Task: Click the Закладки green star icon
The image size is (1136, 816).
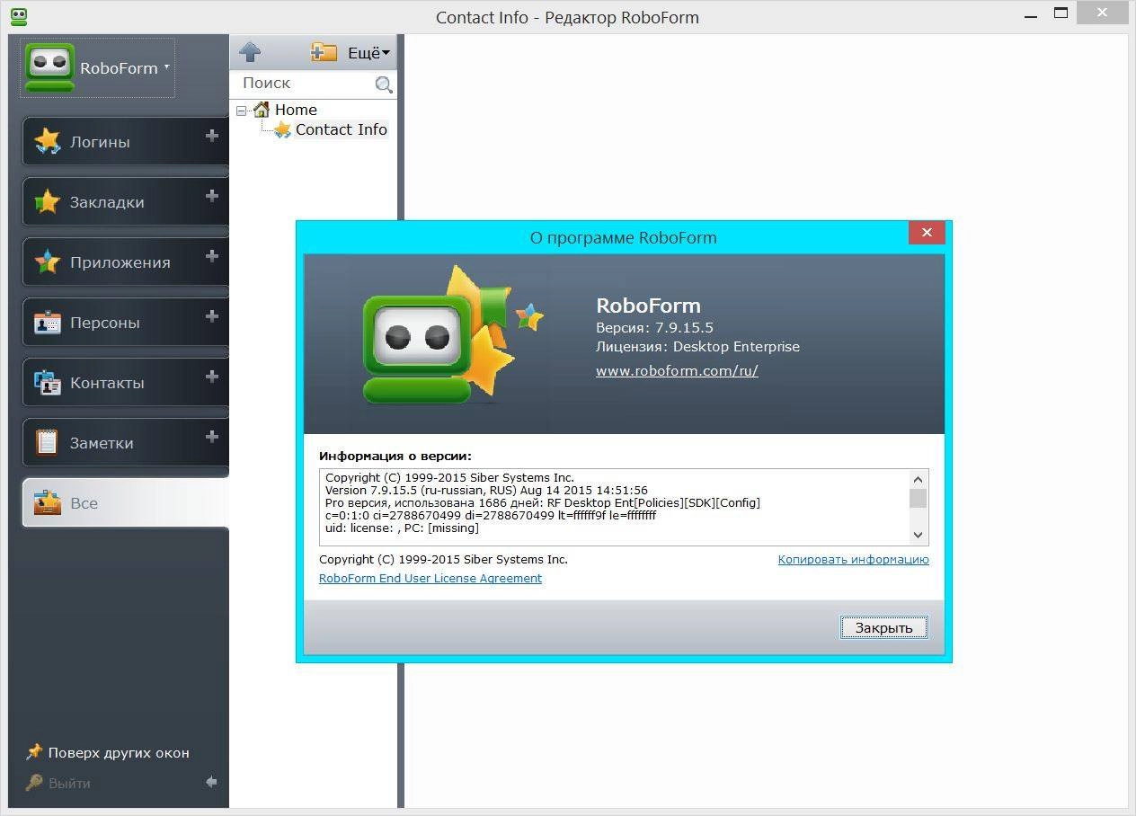Action: coord(47,201)
